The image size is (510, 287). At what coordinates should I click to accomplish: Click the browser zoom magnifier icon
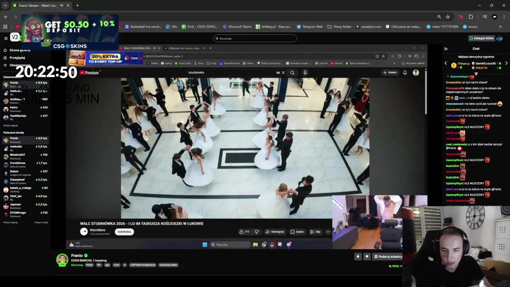click(x=439, y=17)
